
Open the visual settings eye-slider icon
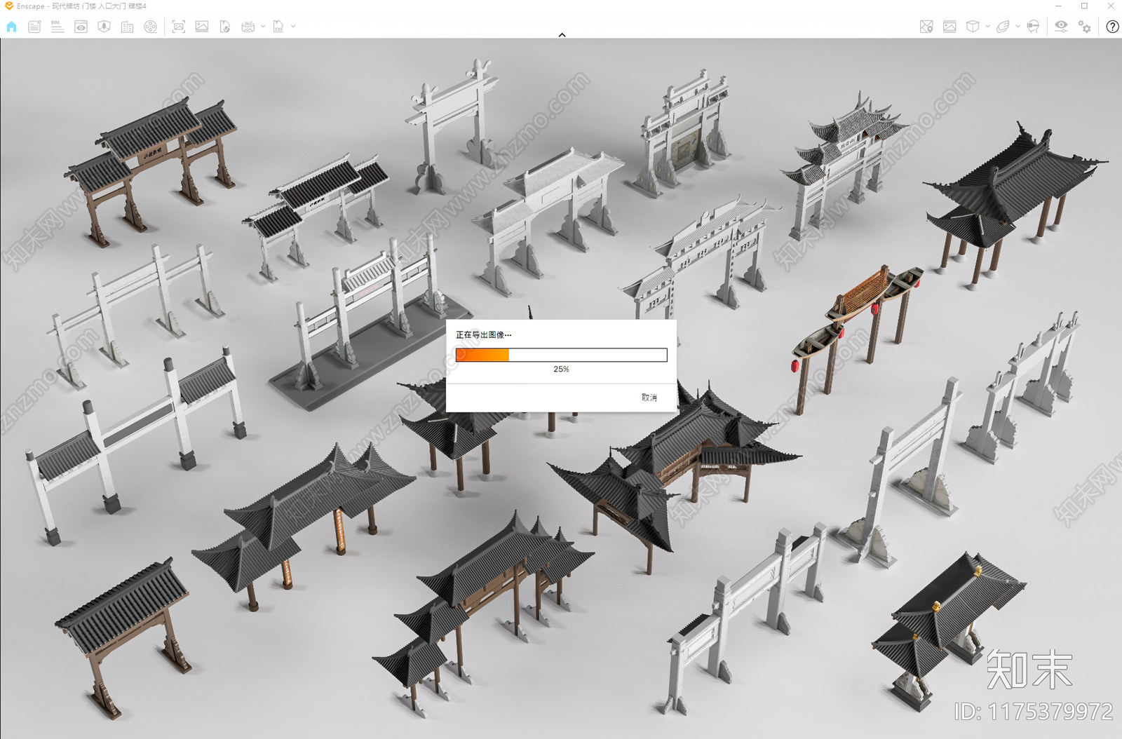click(x=1061, y=27)
